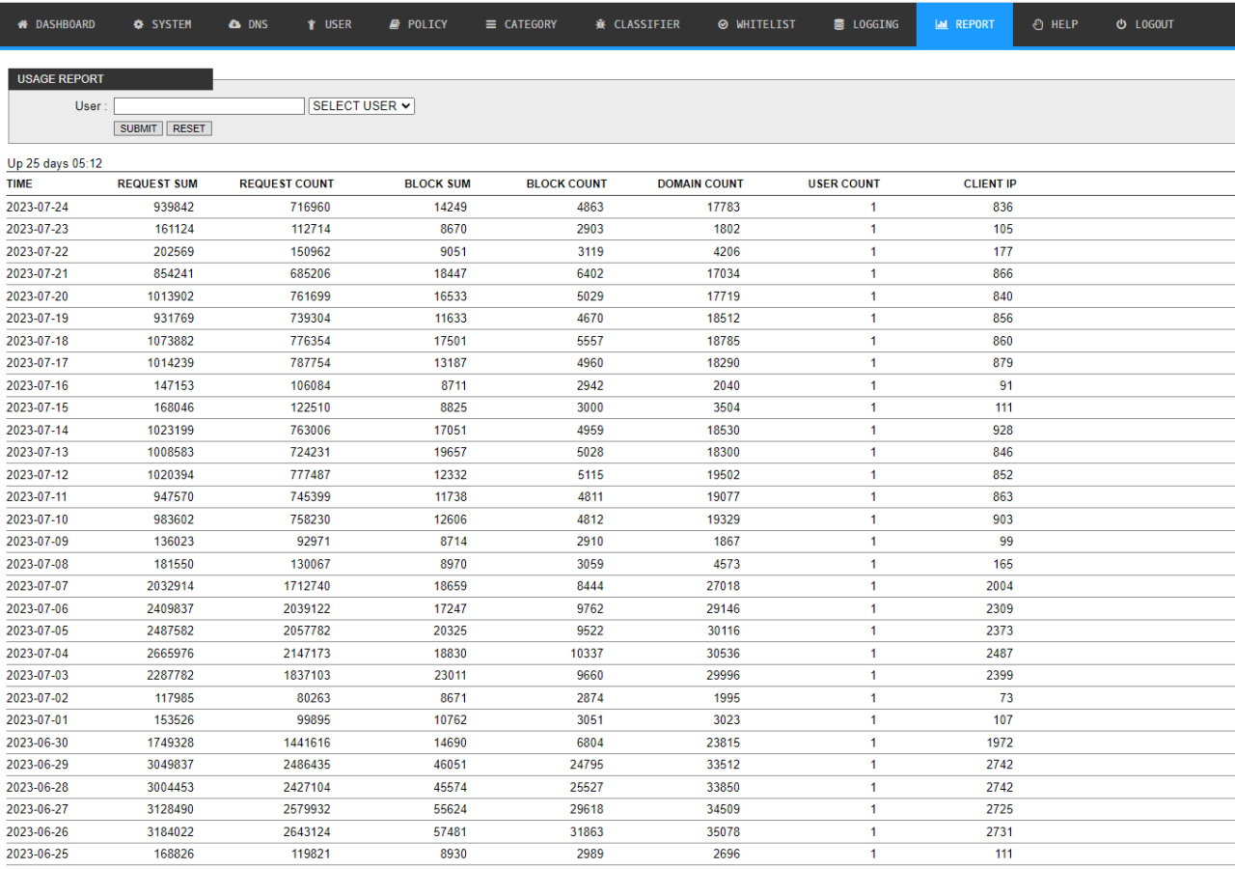The image size is (1235, 869).
Task: Click the Logging database icon
Action: tap(839, 24)
